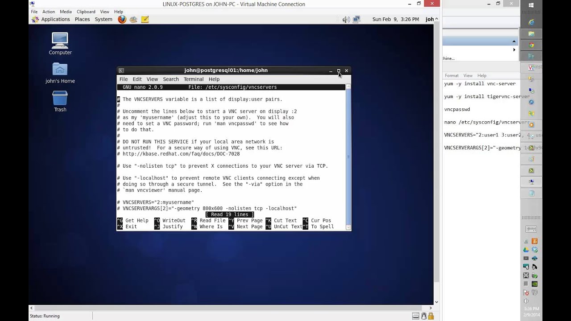
Task: Open the VM Connection File menu
Action: pos(34,12)
